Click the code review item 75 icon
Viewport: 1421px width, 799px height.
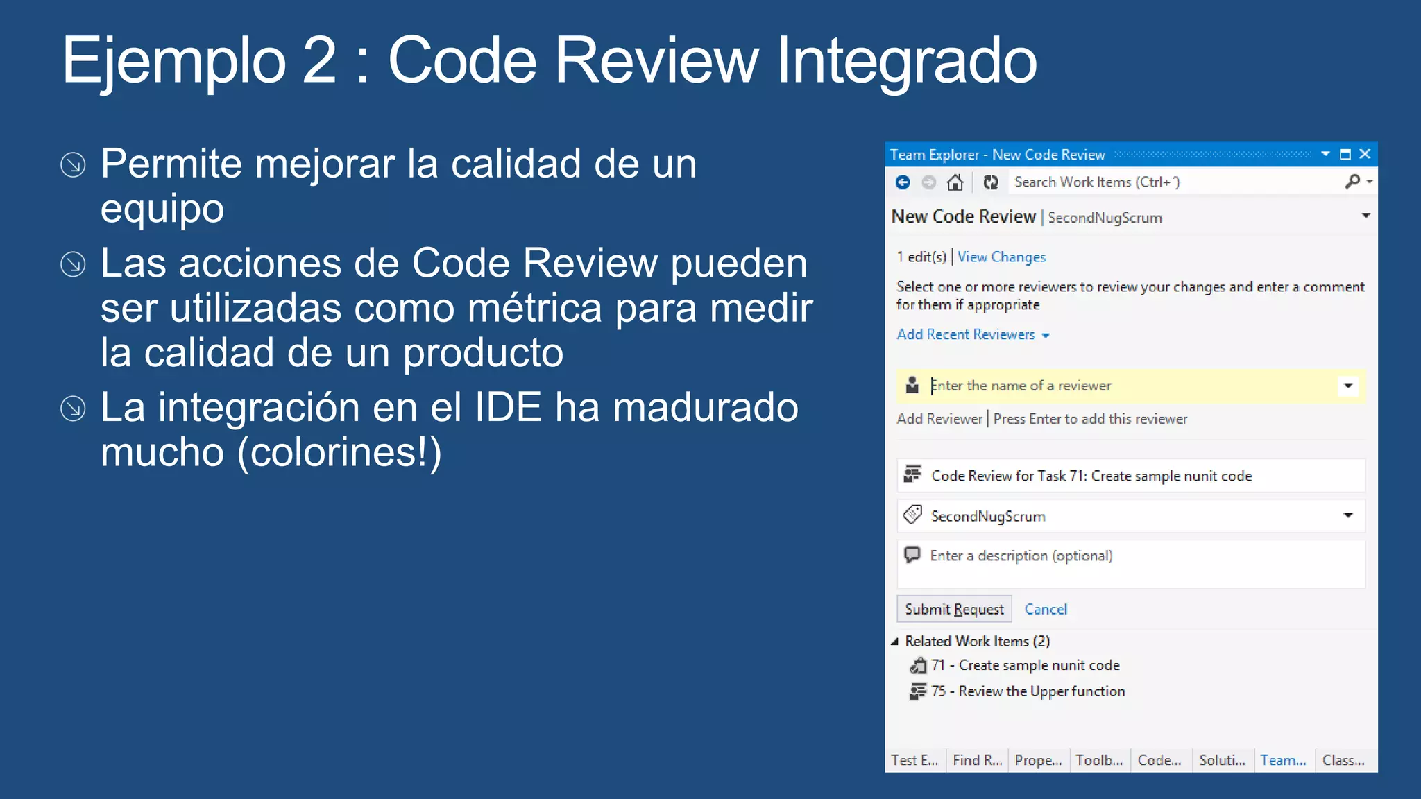918,691
